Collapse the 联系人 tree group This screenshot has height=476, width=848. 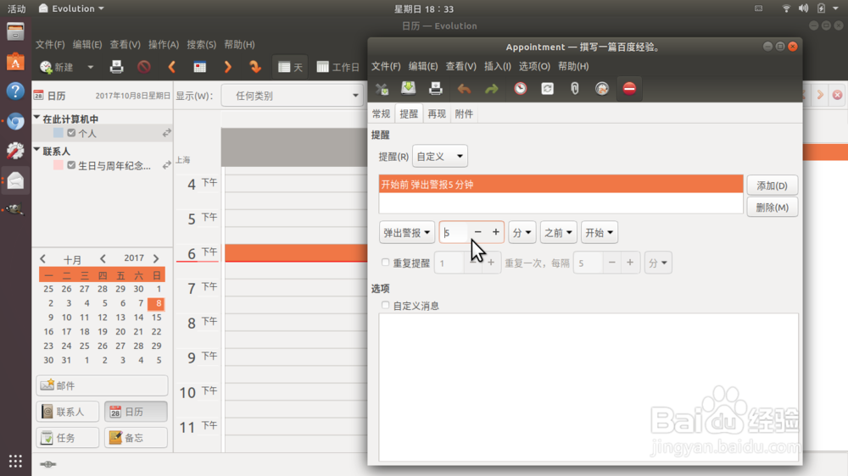pos(37,151)
